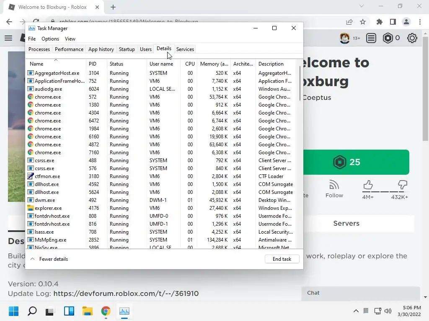Open Task Manager View menu
The image size is (429, 321).
70,39
